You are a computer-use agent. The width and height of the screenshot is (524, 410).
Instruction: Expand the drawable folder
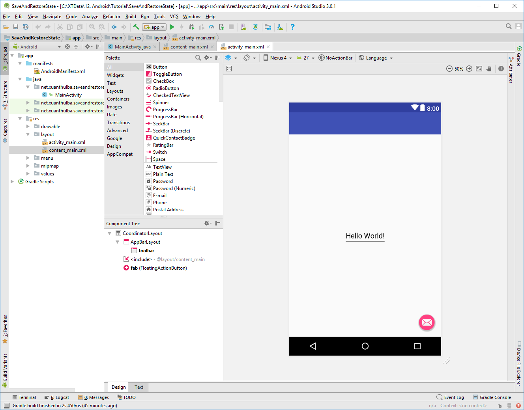coord(28,127)
